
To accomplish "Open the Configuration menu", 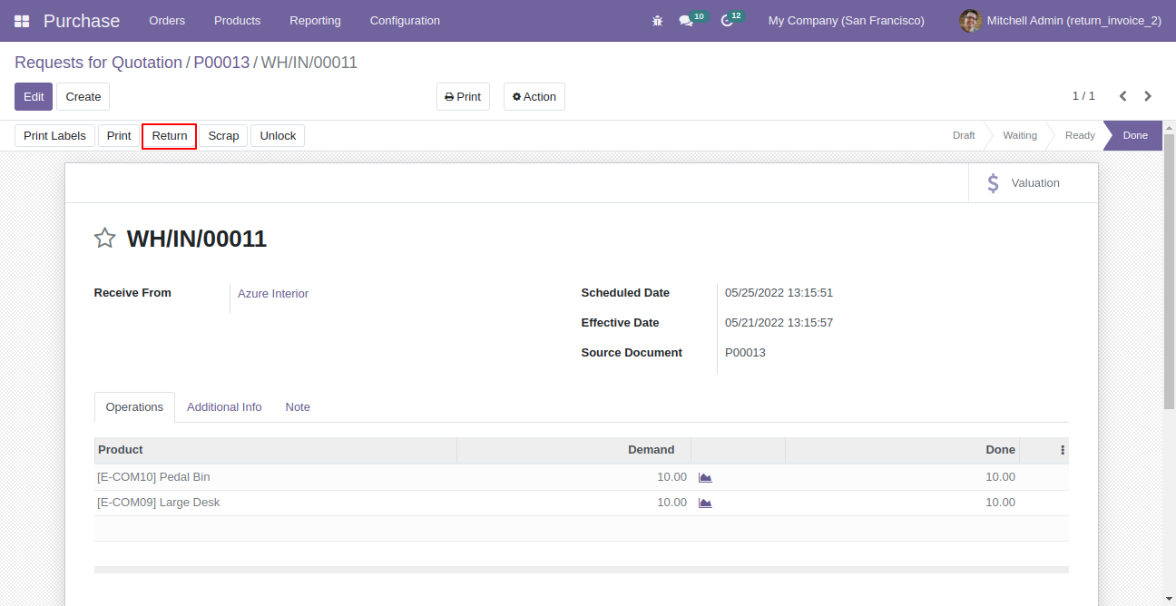I will [x=405, y=21].
